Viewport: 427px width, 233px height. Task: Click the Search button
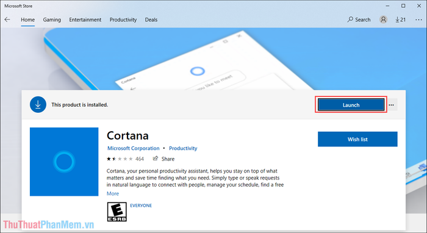(359, 20)
